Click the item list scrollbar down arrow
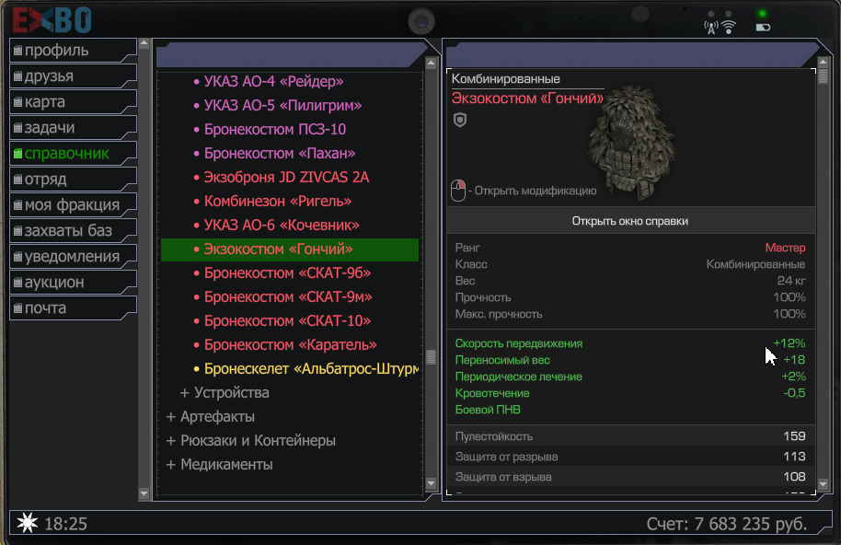Viewport: 841px width, 545px height. pyautogui.click(x=431, y=483)
